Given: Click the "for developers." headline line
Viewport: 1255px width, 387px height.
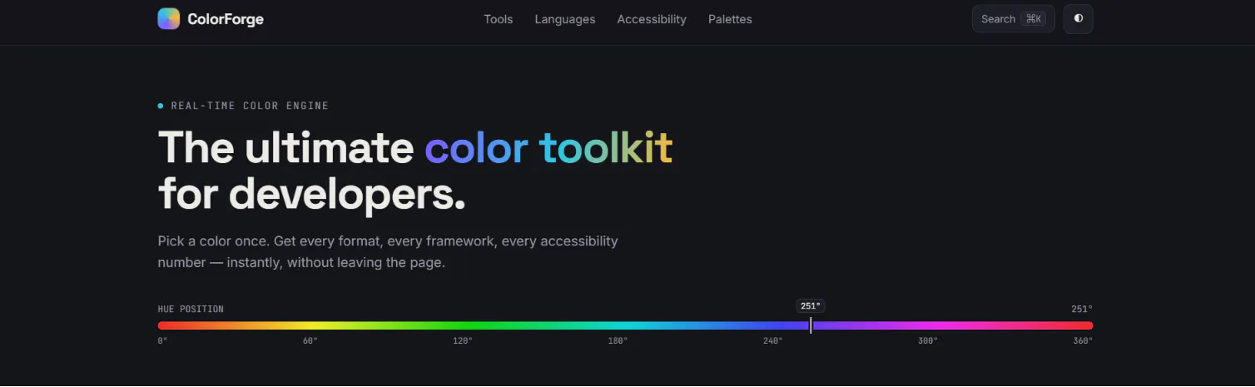Looking at the screenshot, I should (x=312, y=195).
